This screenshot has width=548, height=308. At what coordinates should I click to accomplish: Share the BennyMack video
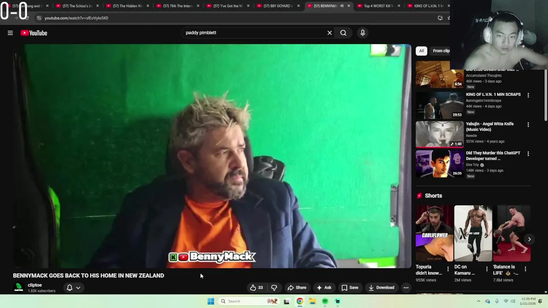[297, 287]
